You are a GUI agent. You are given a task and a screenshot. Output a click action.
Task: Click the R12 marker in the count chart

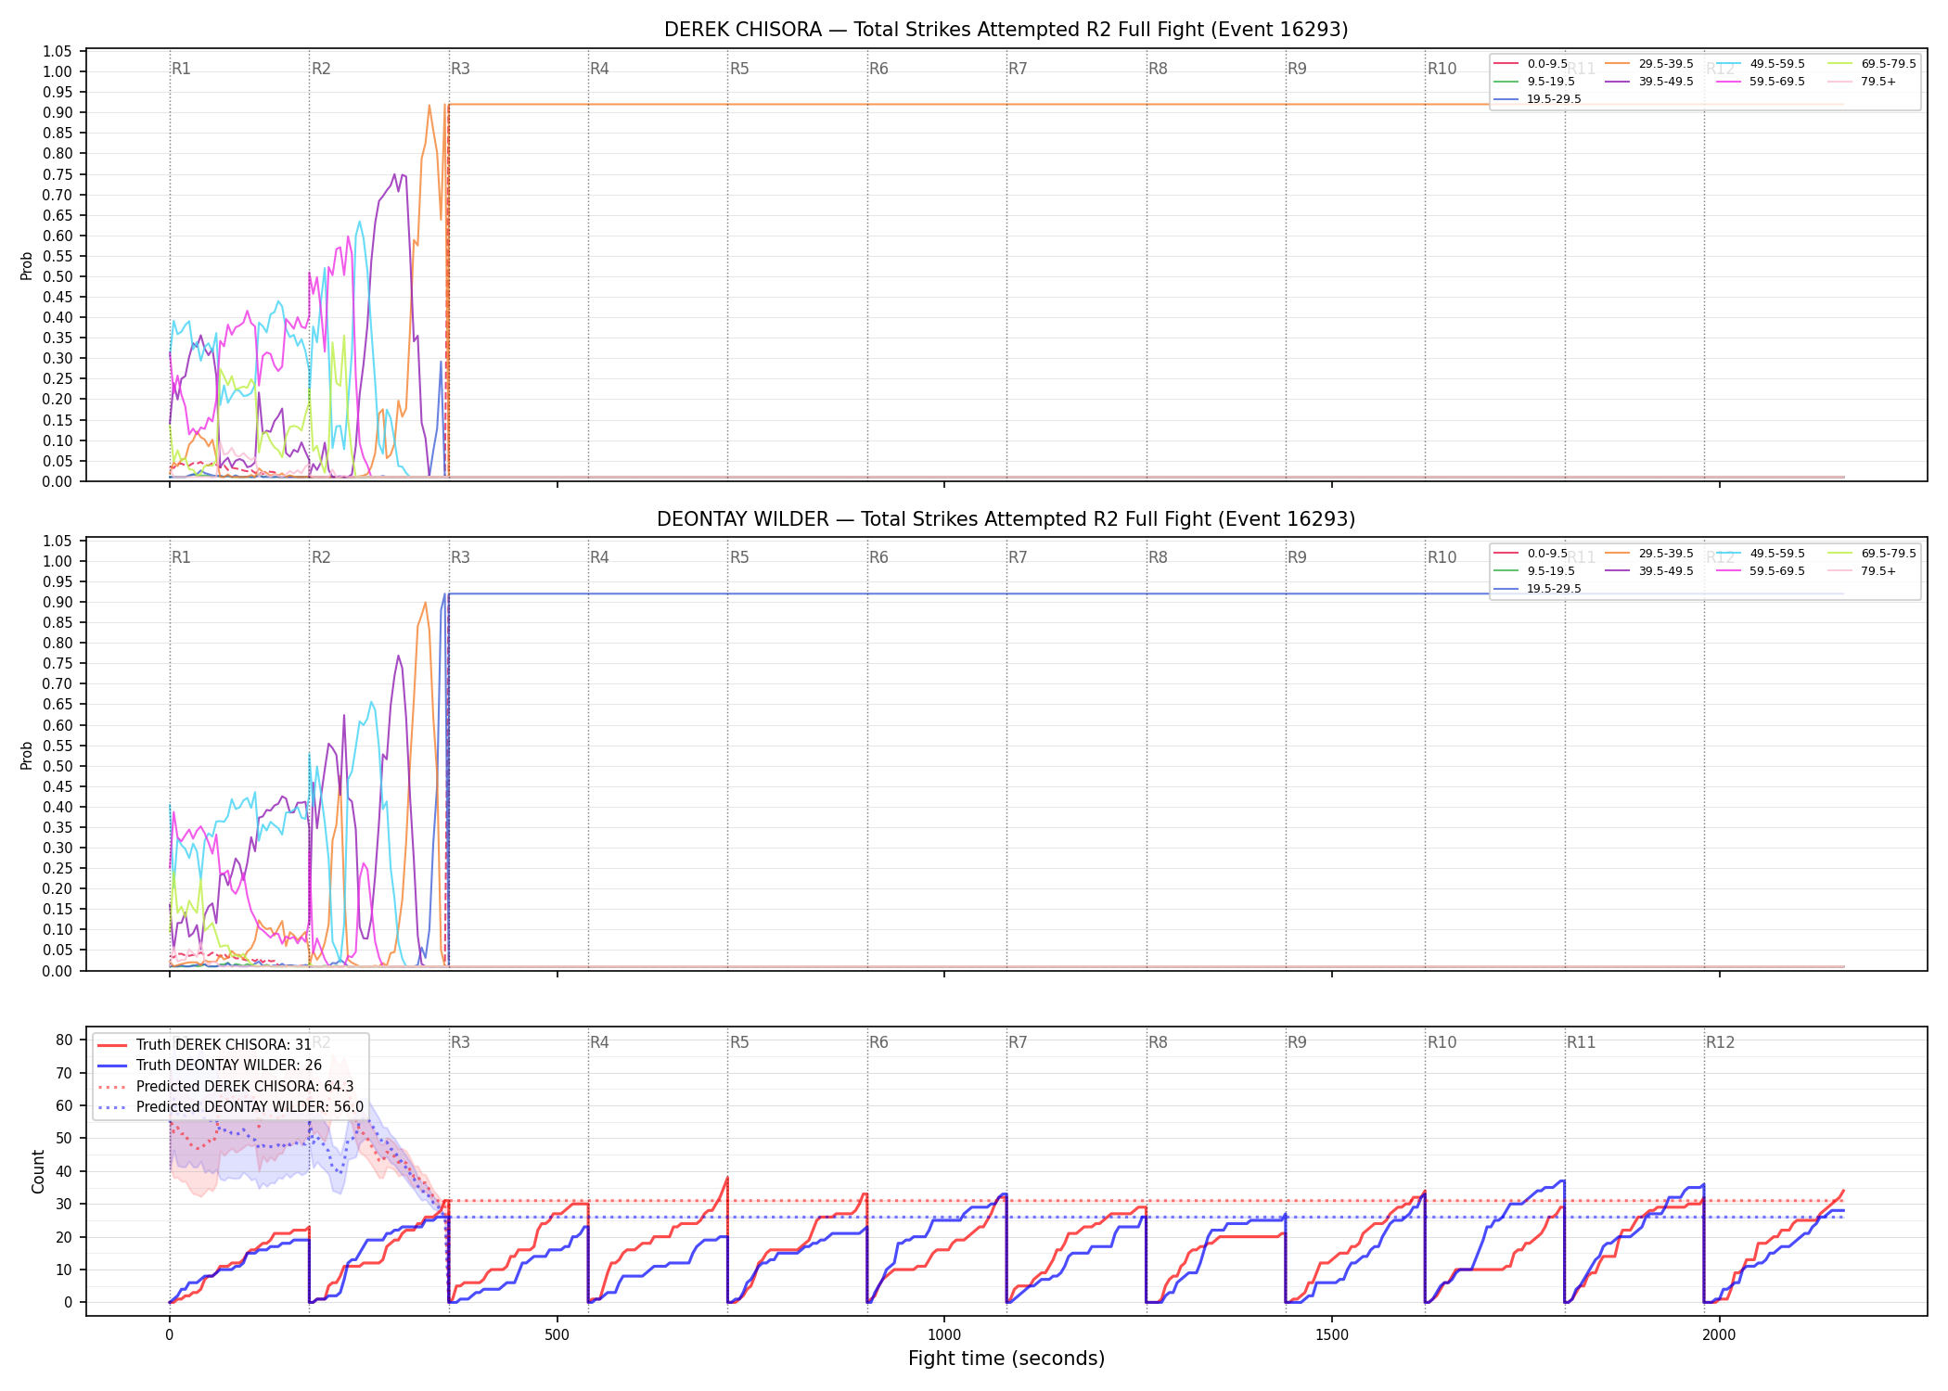(1720, 1042)
